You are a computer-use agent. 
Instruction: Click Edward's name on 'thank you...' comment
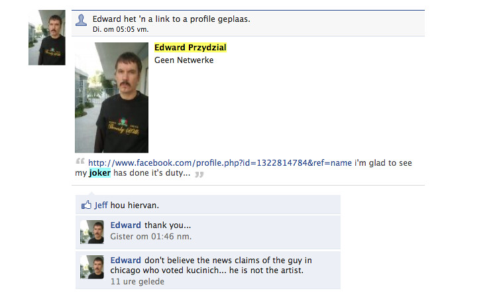tap(125, 225)
